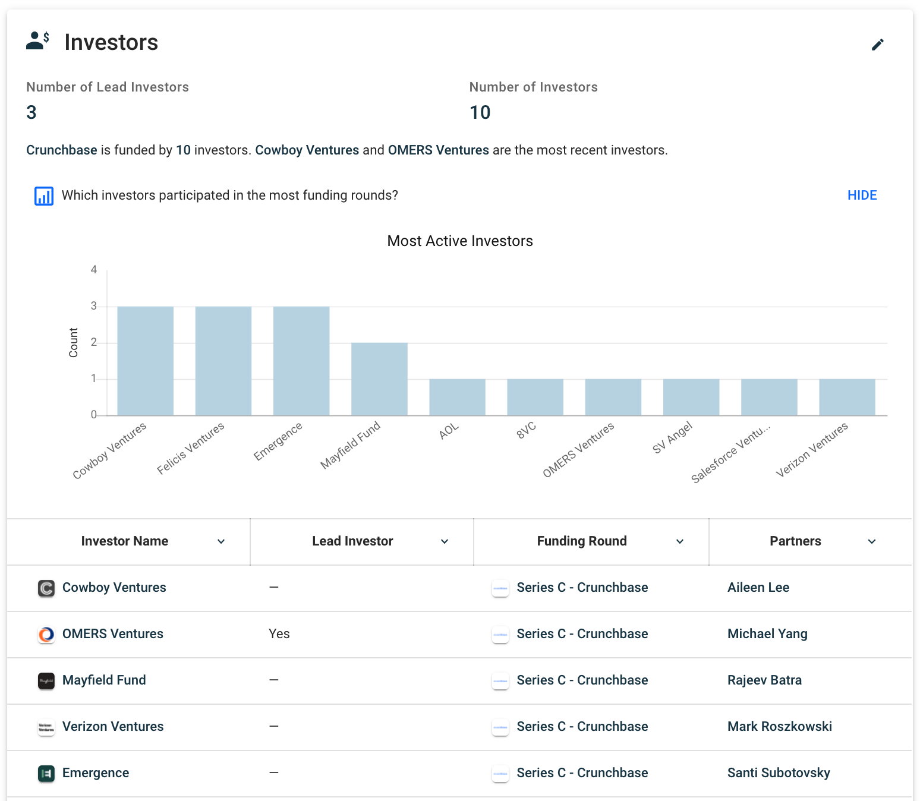This screenshot has width=920, height=801.
Task: Click the Mayfield Fund logo icon
Action: [x=46, y=680]
